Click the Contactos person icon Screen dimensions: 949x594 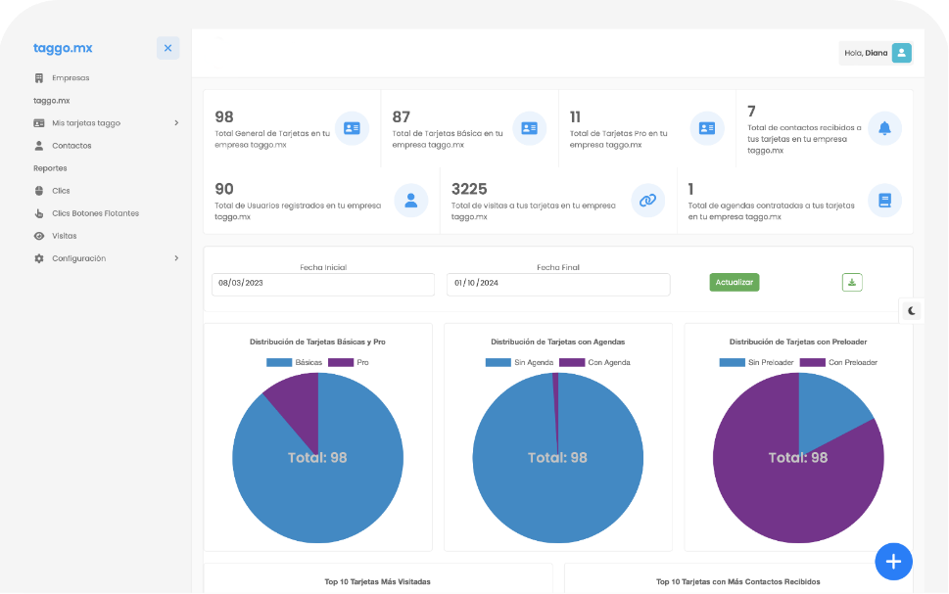pos(39,146)
